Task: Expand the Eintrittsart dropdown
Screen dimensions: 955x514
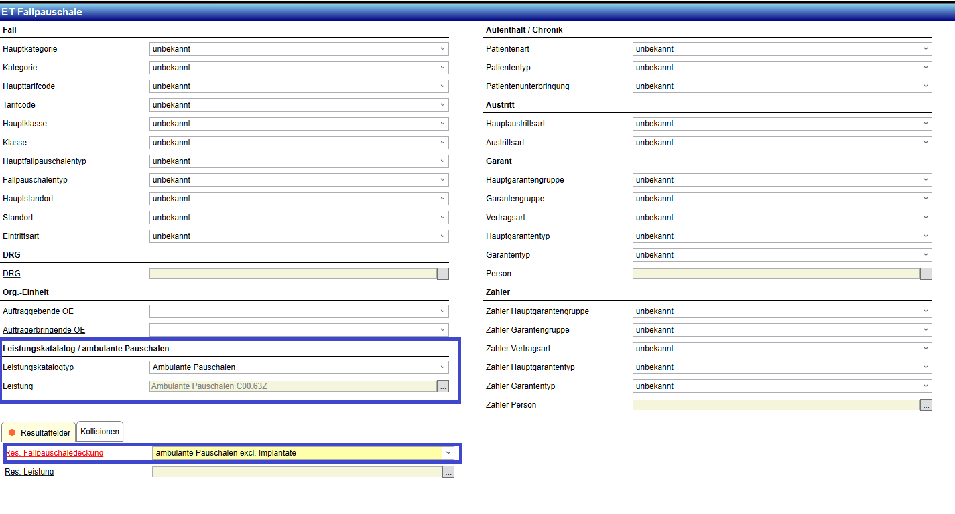Action: [x=299, y=236]
